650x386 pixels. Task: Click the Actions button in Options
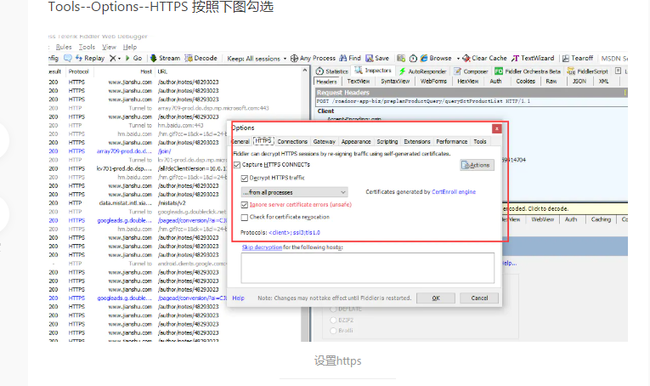[x=477, y=165]
